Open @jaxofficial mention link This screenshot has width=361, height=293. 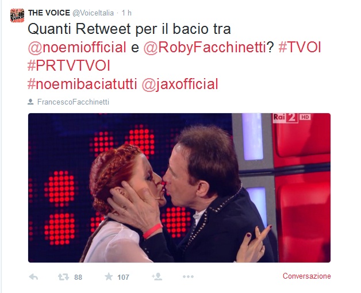click(180, 84)
